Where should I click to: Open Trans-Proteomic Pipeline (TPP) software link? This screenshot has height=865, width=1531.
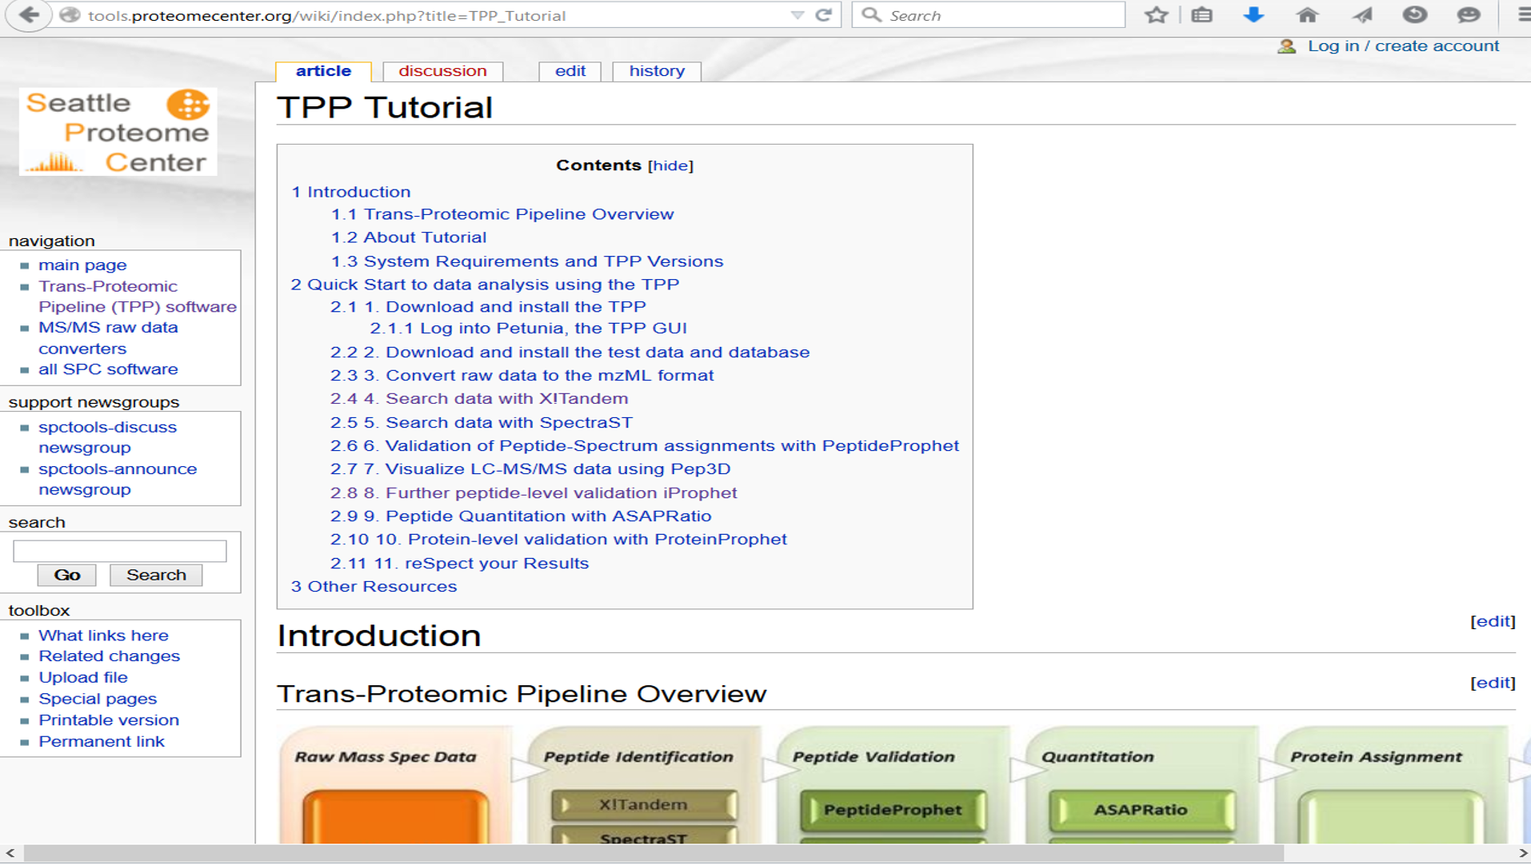coord(138,297)
